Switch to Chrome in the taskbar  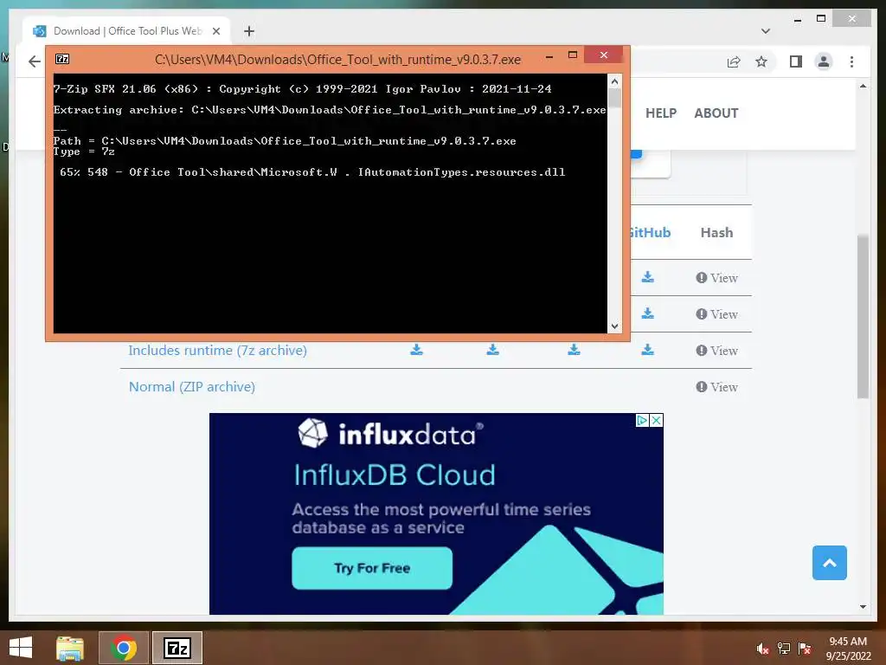(124, 648)
